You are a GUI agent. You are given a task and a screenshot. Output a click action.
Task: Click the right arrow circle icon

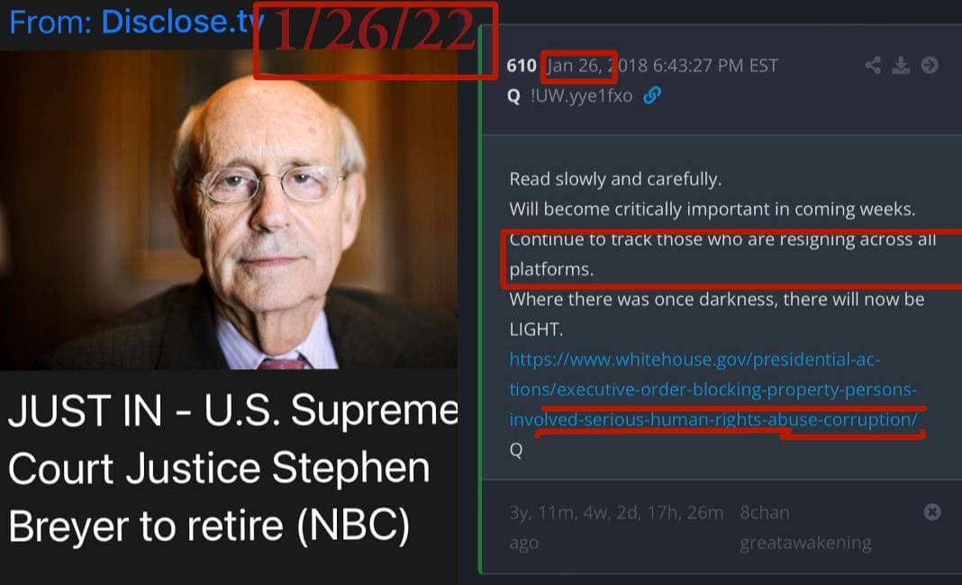930,65
